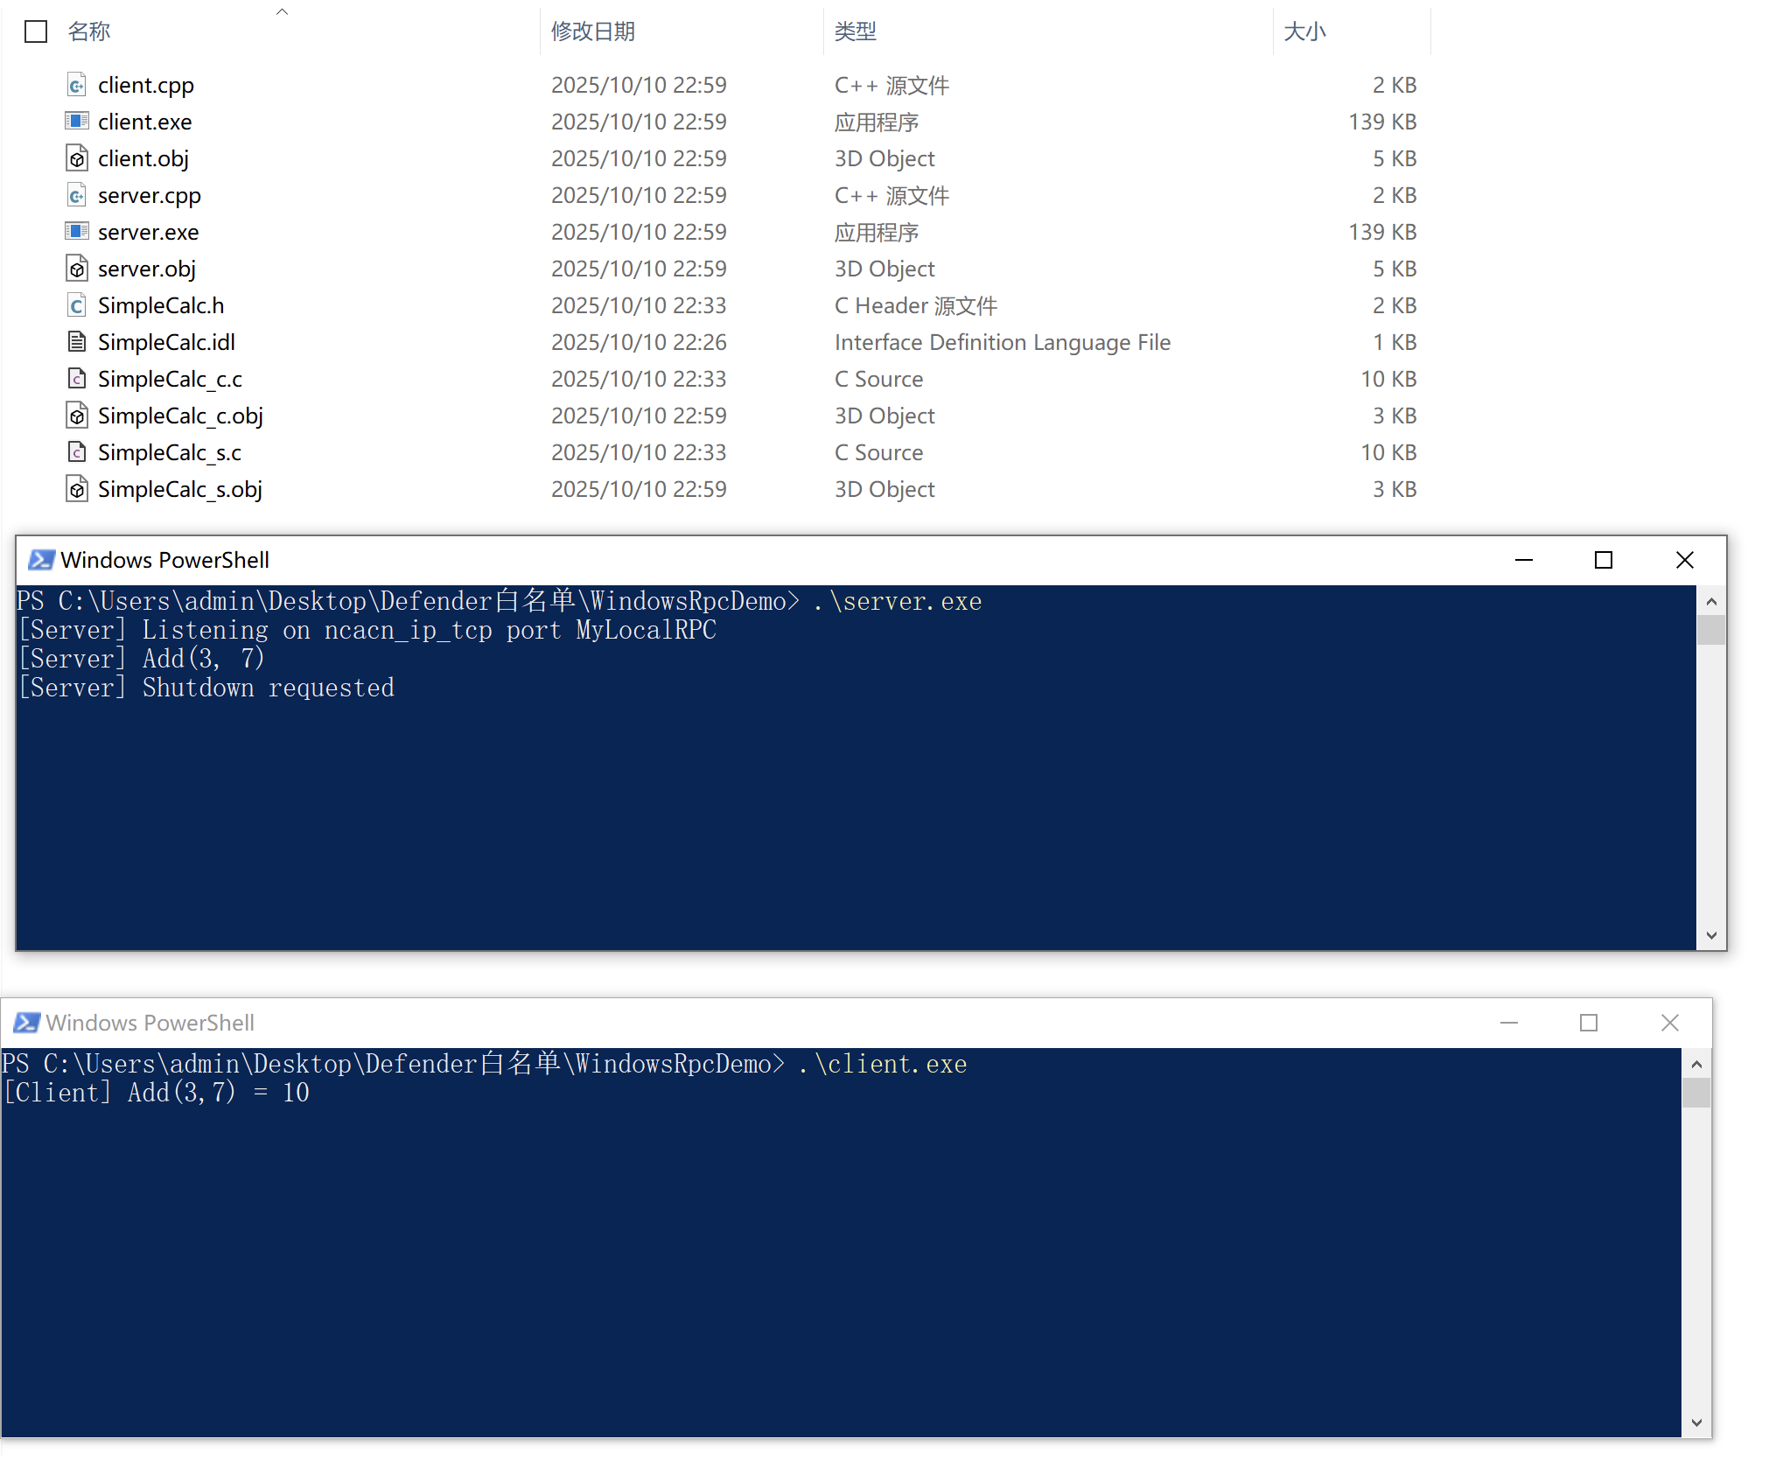Click the SimpleCalc.idl document icon

(x=77, y=342)
